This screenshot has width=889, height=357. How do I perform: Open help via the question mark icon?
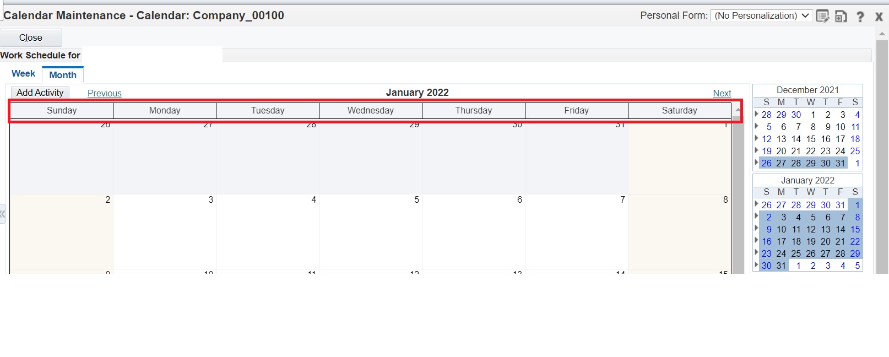(x=860, y=16)
